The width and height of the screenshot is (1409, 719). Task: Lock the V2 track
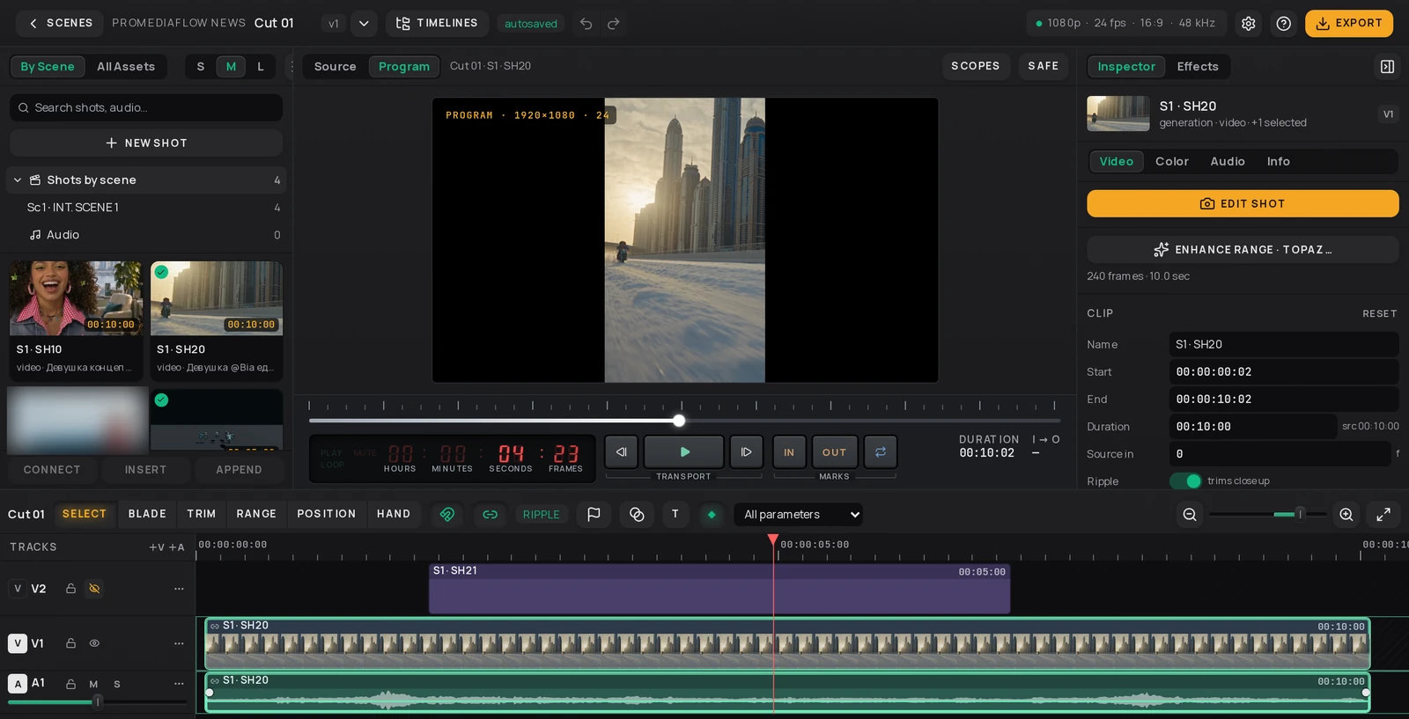point(70,589)
